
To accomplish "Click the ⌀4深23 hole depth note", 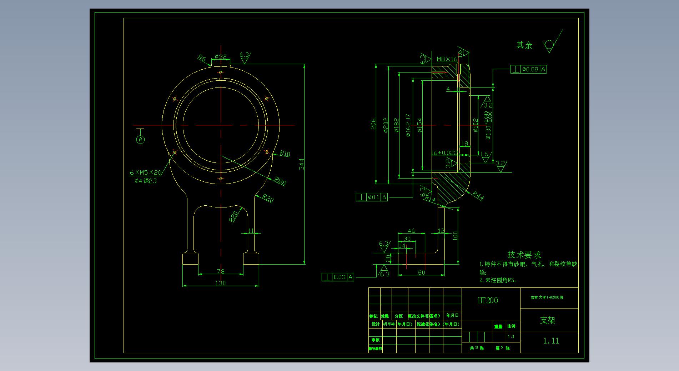I will [x=146, y=181].
